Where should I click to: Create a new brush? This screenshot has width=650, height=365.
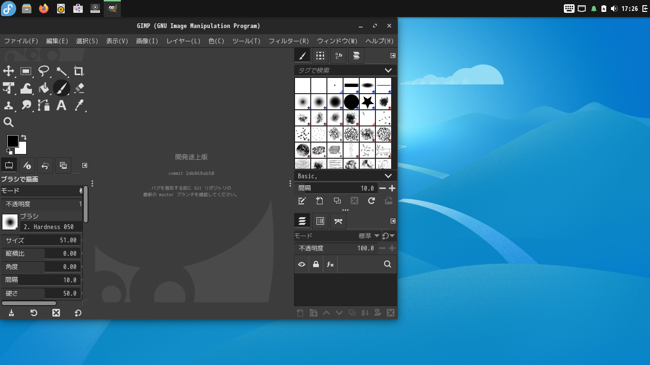[x=319, y=201]
